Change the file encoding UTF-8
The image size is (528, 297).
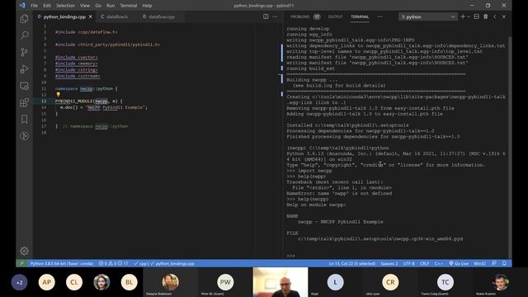coord(409,263)
